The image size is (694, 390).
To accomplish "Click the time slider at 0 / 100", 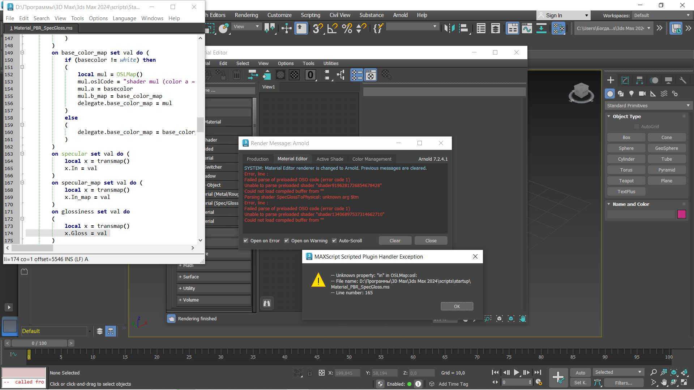I will pyautogui.click(x=39, y=343).
